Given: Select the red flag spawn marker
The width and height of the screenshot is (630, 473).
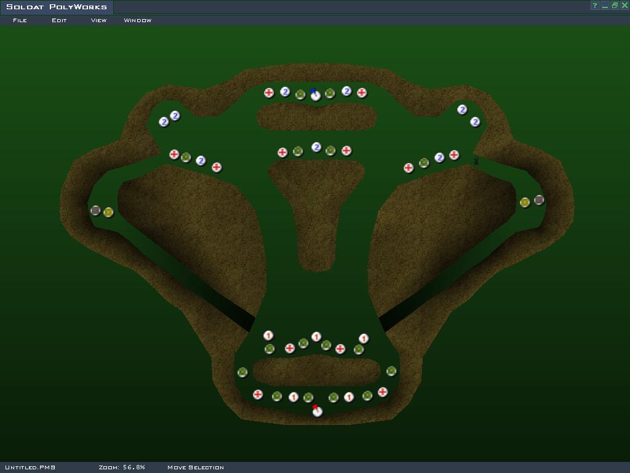Looking at the screenshot, I should click(x=317, y=411).
